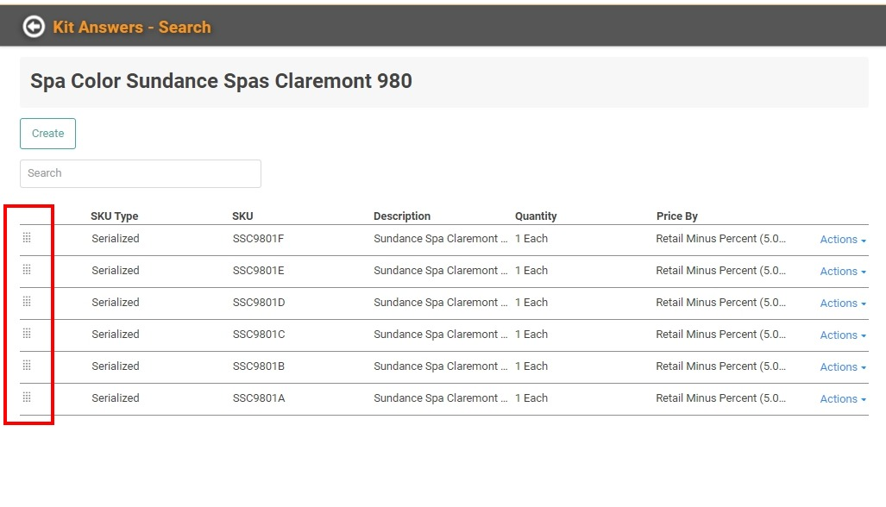Click the SSC9801E SKU cell
Screen dimensions: 886x507
point(258,271)
